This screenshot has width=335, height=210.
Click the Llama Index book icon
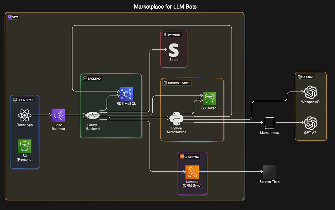tap(269, 123)
